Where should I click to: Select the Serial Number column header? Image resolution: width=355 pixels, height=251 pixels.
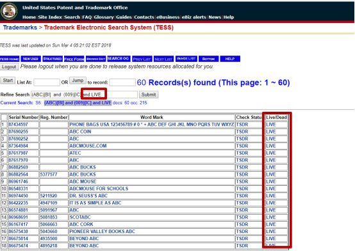coord(23,118)
